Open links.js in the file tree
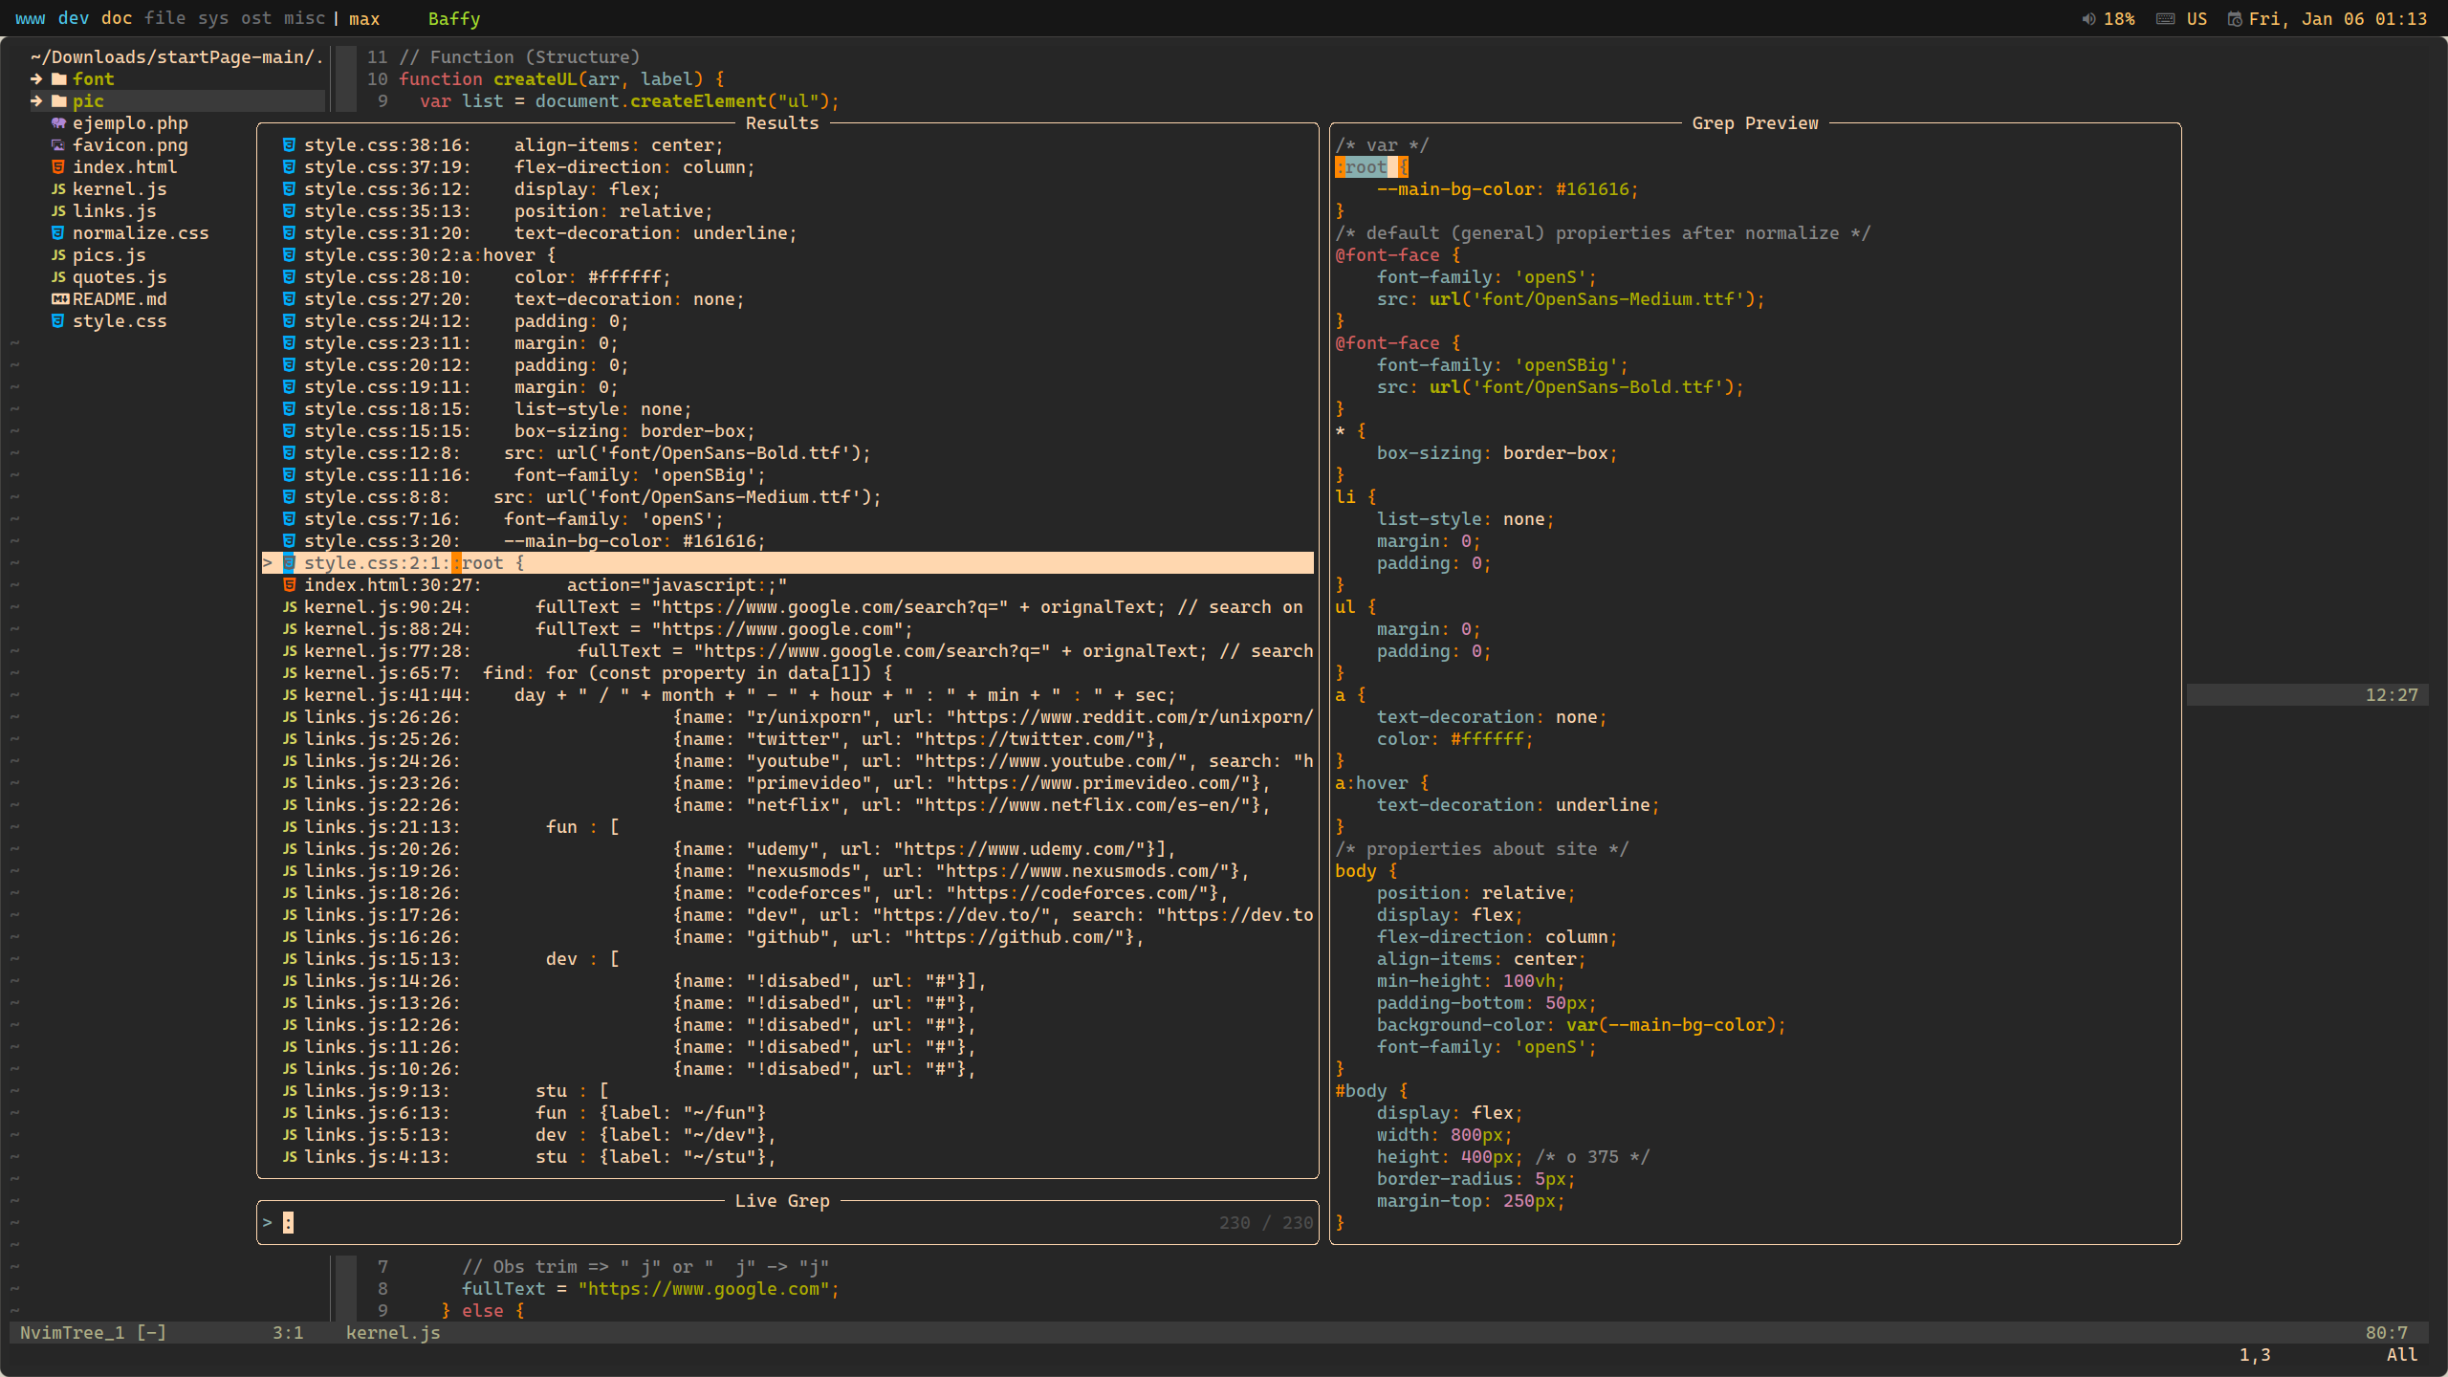Image resolution: width=2448 pixels, height=1377 pixels. (x=114, y=211)
